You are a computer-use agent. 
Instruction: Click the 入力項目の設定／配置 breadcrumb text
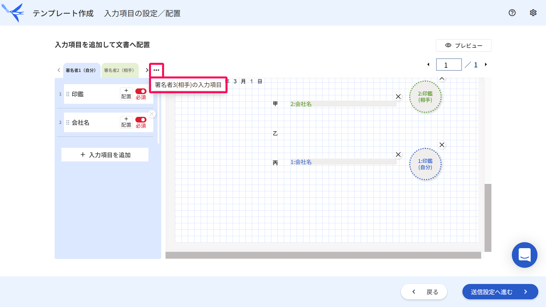click(x=142, y=13)
